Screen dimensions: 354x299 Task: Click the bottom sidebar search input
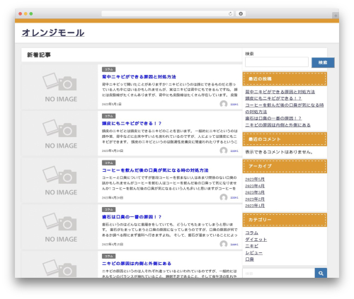click(x=279, y=274)
